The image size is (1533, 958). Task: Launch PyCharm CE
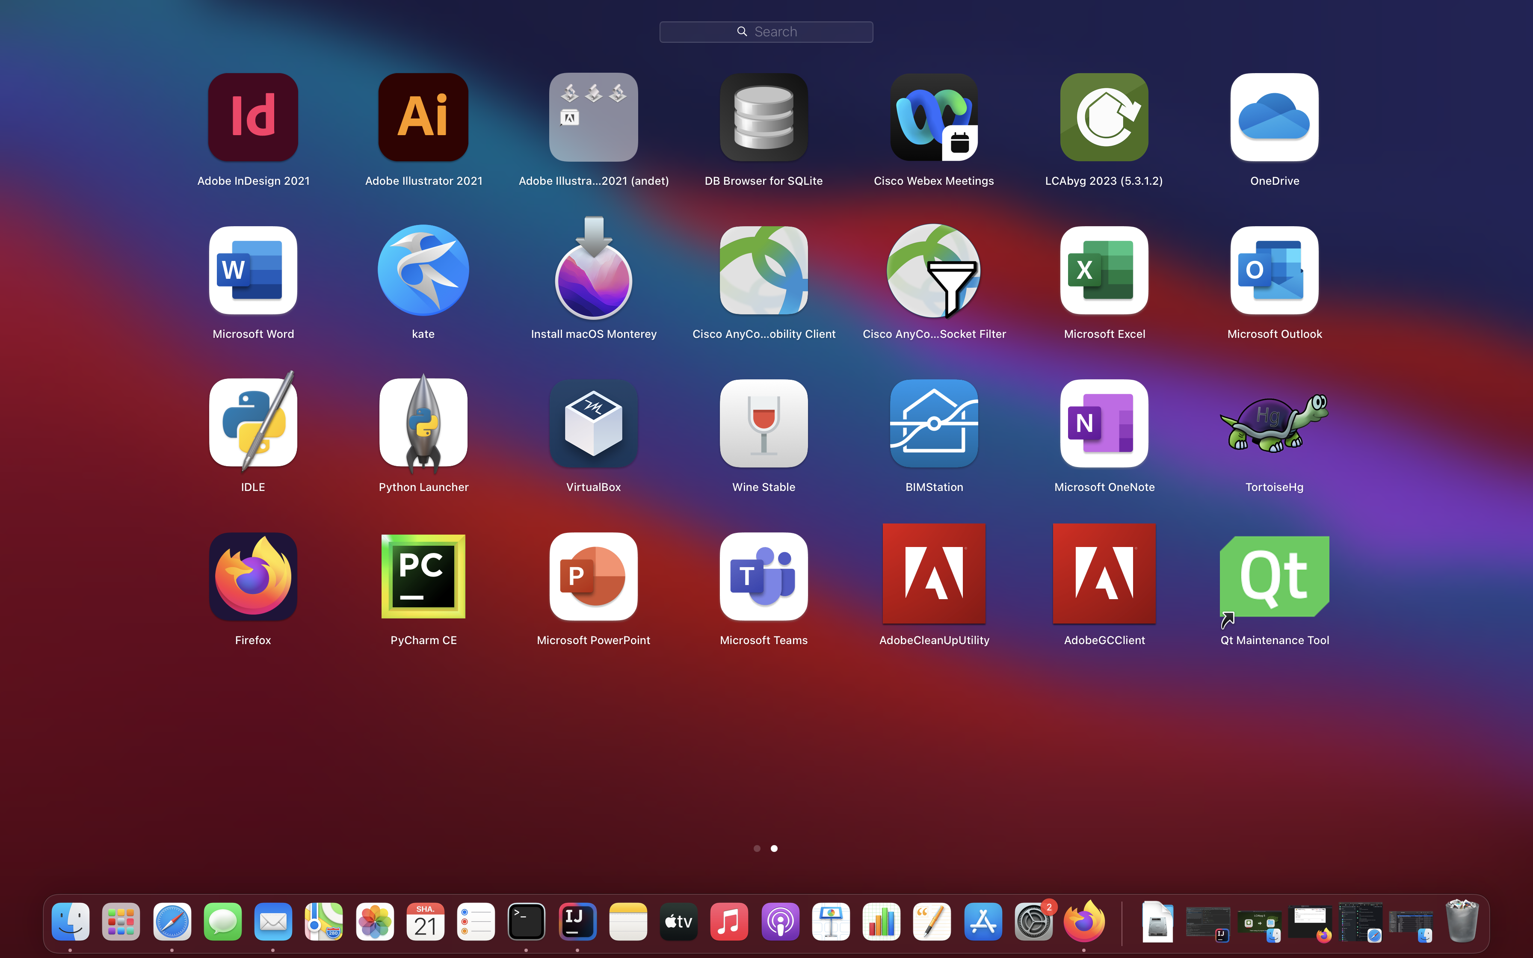[423, 576]
